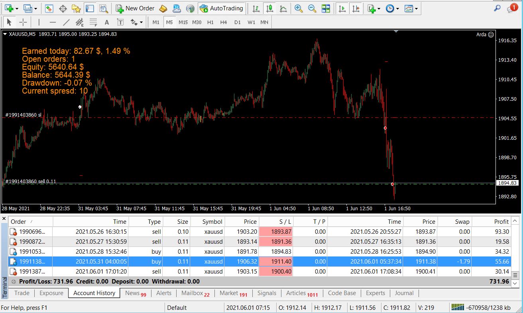Click the Indicators list icon
This screenshot has width=523, height=313.
(371, 8)
